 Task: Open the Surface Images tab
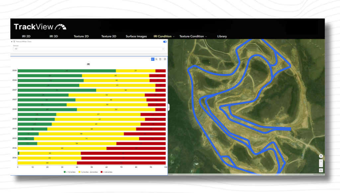(x=136, y=36)
